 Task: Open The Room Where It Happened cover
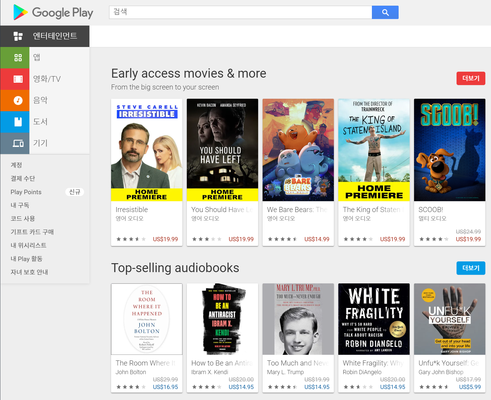pyautogui.click(x=147, y=319)
